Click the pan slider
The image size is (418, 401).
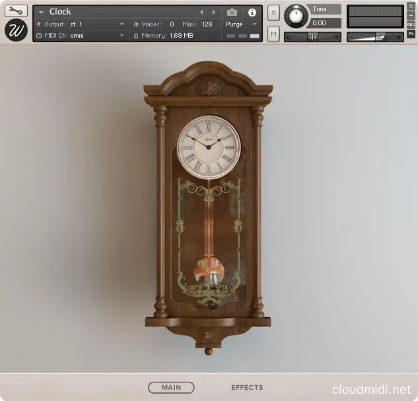point(312,37)
